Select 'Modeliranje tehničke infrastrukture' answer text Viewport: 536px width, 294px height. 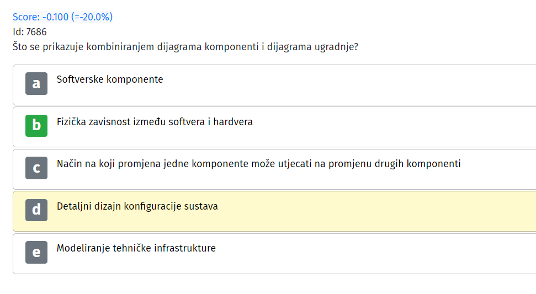[136, 248]
